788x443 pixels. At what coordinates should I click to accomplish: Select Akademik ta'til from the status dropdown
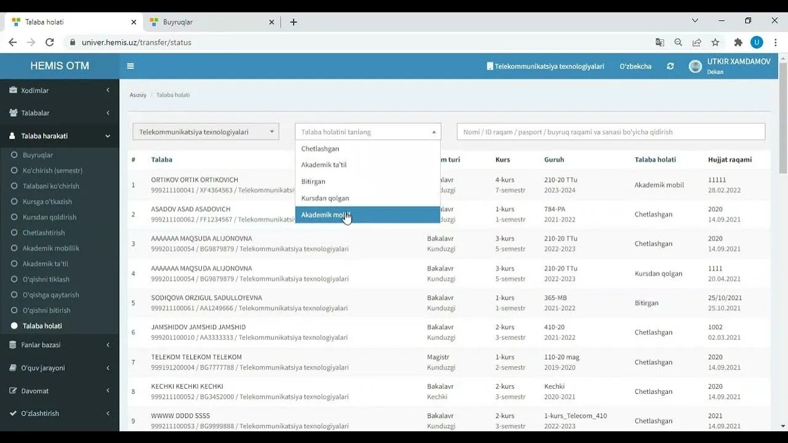(x=368, y=165)
